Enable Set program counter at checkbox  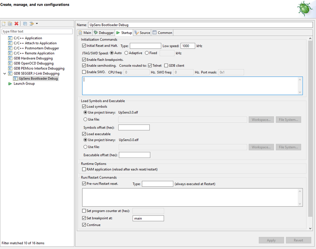click(84, 211)
